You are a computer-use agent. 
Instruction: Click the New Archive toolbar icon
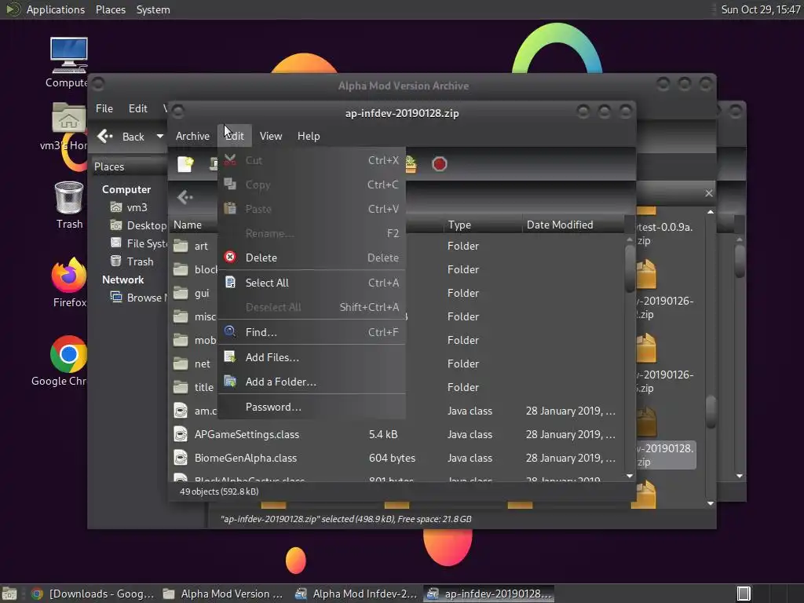[x=185, y=164]
